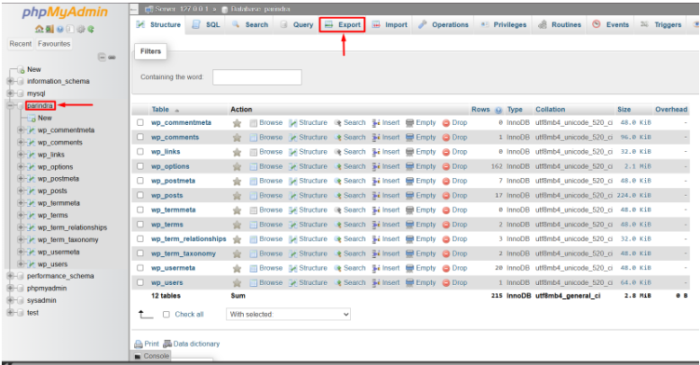
Task: Click the Containing the word filter field
Action: (x=256, y=77)
